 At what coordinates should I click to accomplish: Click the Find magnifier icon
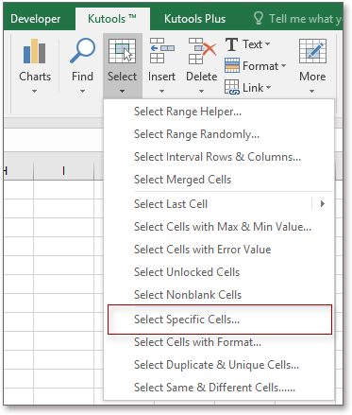point(82,50)
